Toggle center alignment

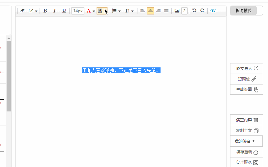tap(151, 11)
